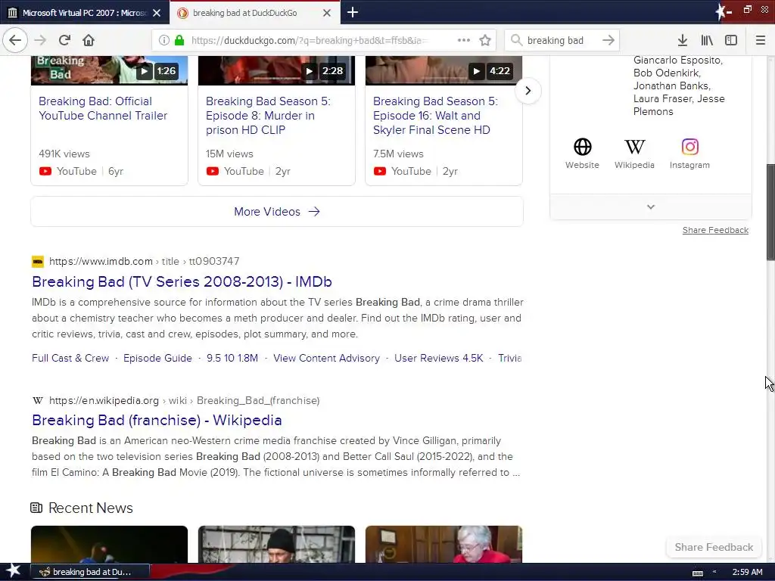Open Season 5 Episode 16 Walt and Skyler link
The image size is (775, 581).
pyautogui.click(x=435, y=116)
